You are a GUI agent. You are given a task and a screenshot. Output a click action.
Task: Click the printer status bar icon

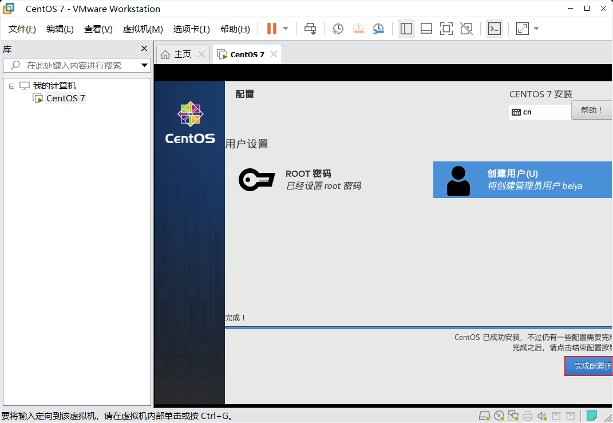[x=527, y=416]
